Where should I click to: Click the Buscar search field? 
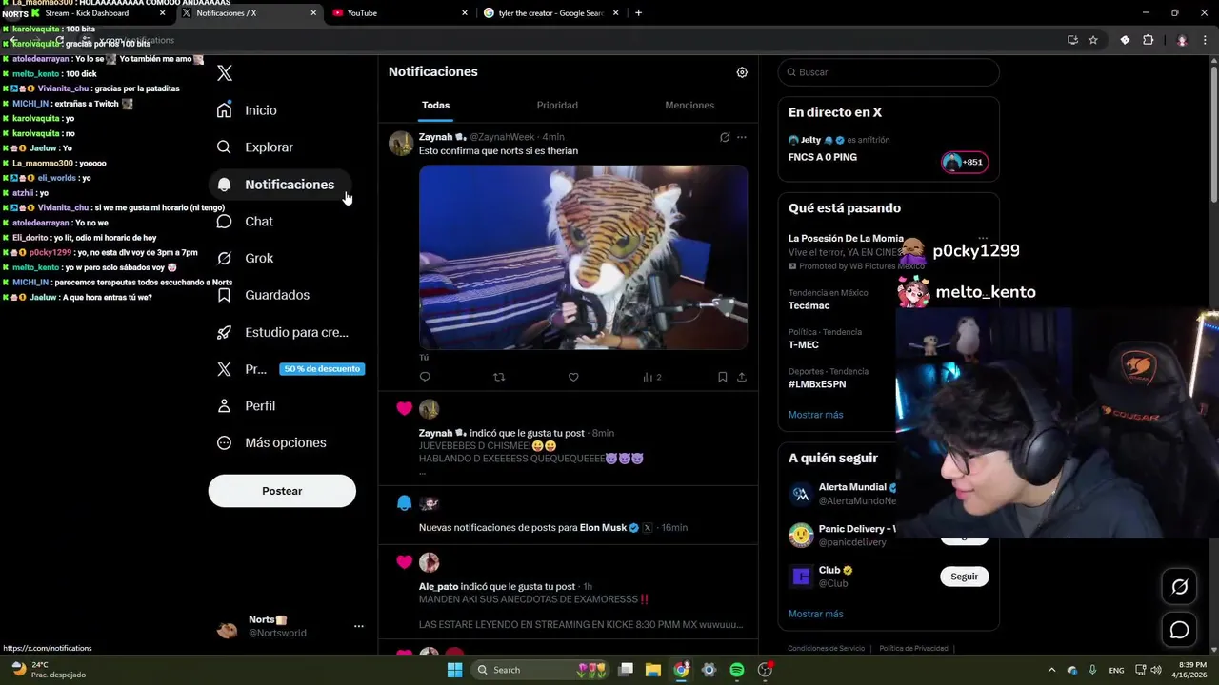point(889,72)
